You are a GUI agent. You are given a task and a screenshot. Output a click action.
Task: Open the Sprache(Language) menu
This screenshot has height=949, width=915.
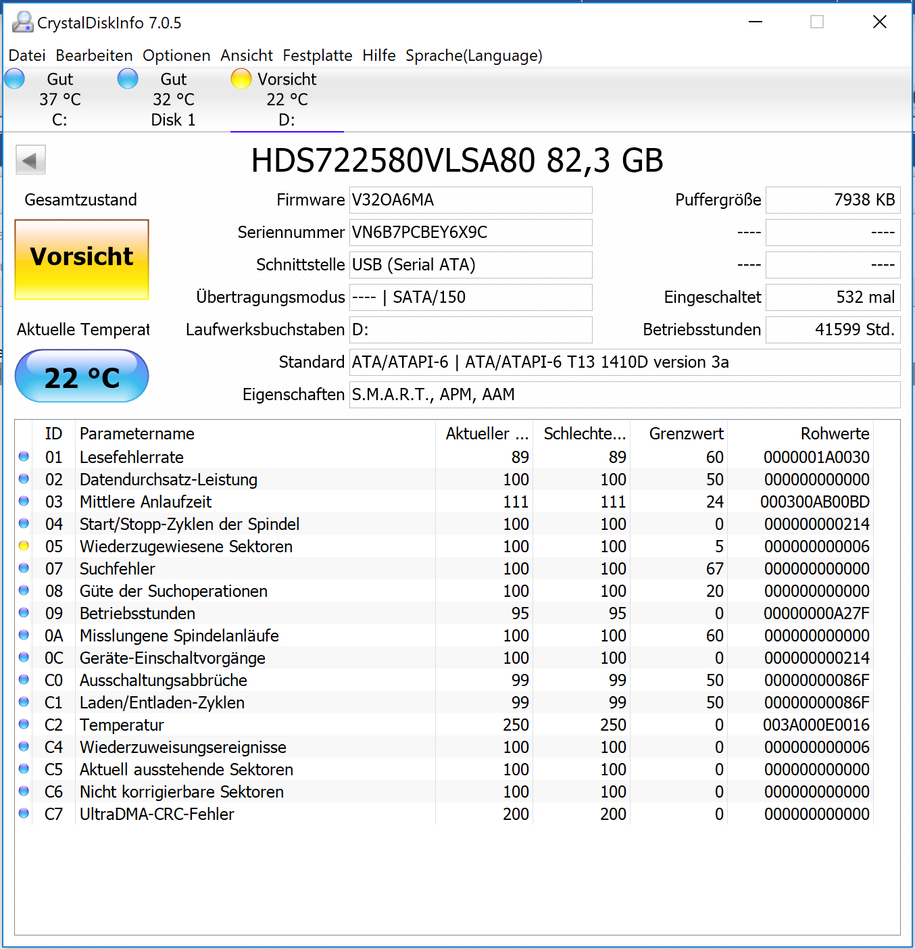pyautogui.click(x=474, y=55)
